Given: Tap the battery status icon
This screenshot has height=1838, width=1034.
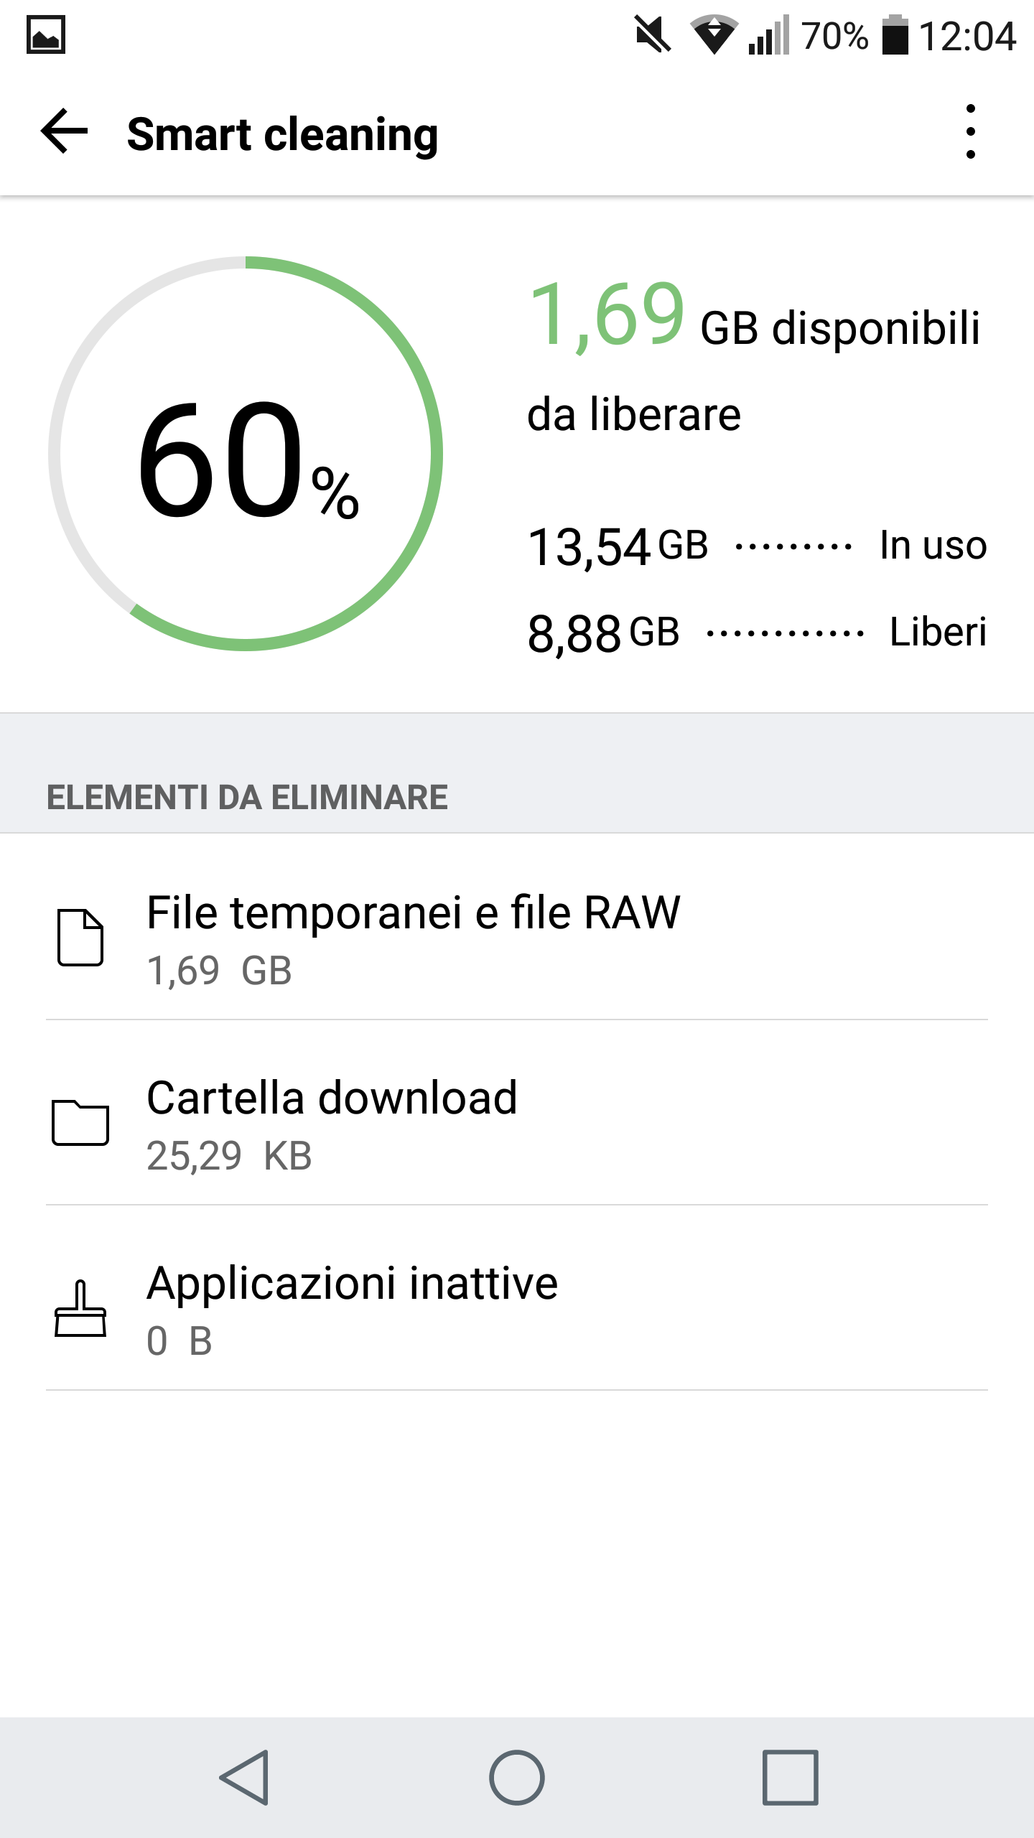Looking at the screenshot, I should pos(895,35).
